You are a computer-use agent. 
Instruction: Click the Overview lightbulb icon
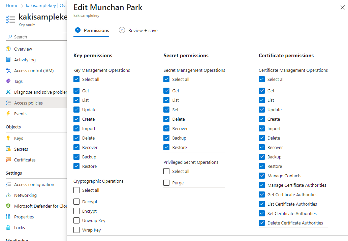click(8, 49)
